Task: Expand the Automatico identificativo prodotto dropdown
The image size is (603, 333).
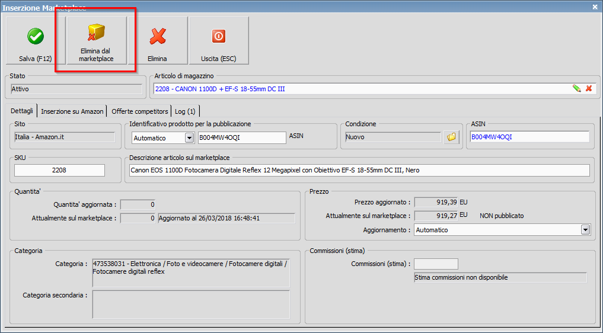Action: (189, 137)
